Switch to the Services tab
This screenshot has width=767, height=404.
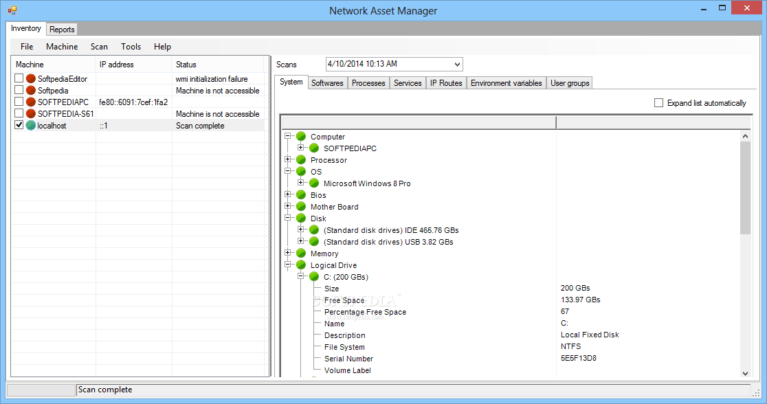point(408,83)
